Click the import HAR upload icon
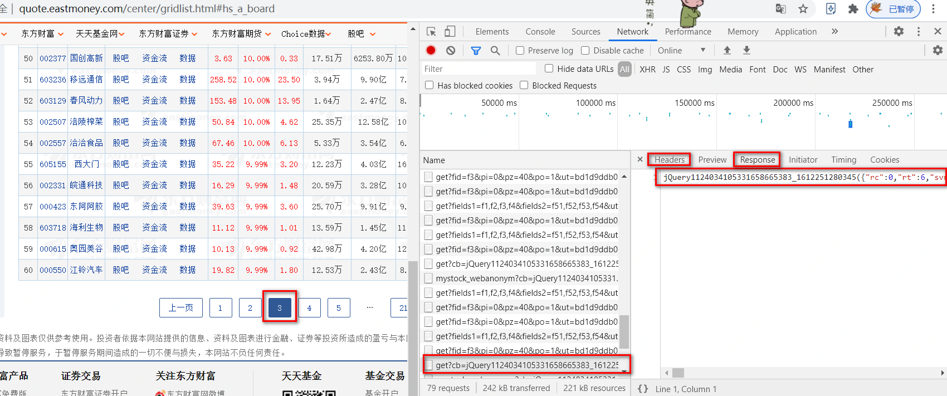The width and height of the screenshot is (947, 396). click(x=727, y=50)
